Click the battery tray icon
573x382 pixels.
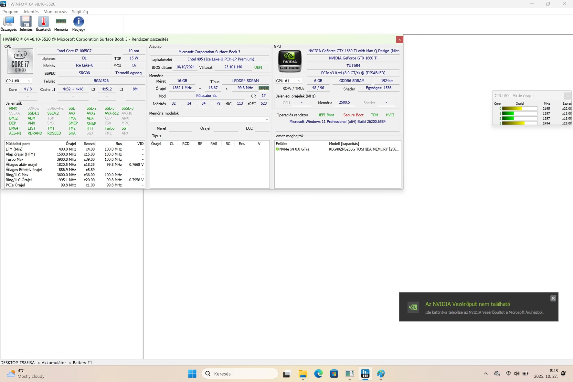[525, 374]
